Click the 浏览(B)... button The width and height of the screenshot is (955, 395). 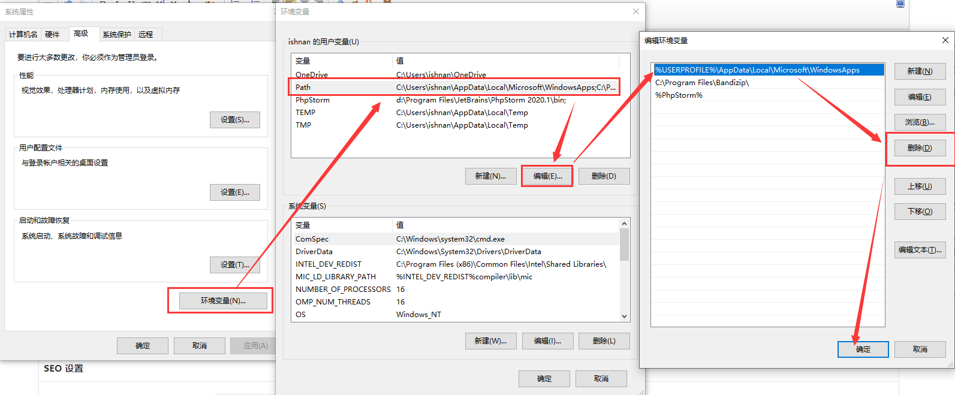920,122
